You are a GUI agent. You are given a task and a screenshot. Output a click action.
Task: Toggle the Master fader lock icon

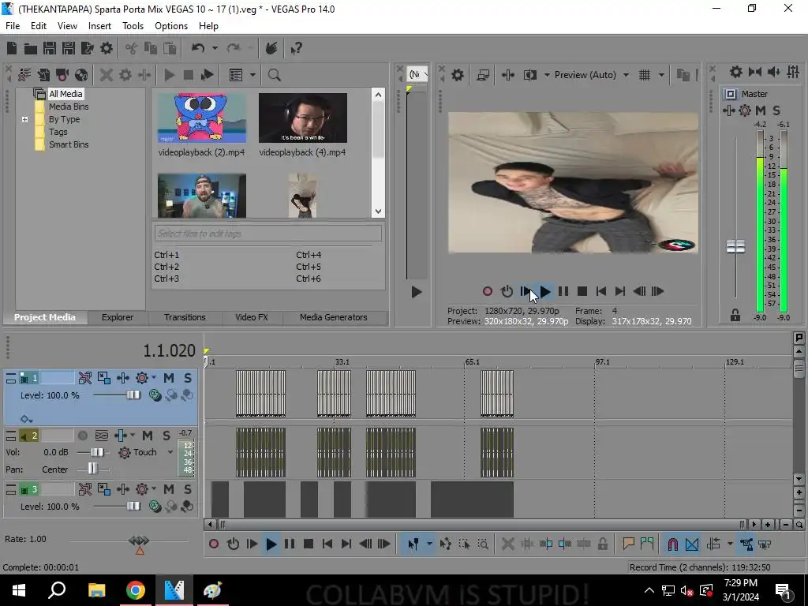click(735, 315)
